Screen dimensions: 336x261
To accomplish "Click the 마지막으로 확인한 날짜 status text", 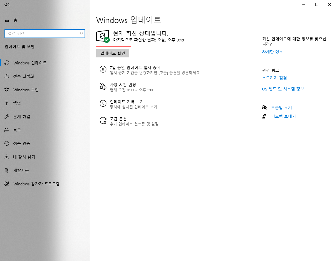I will coord(148,40).
